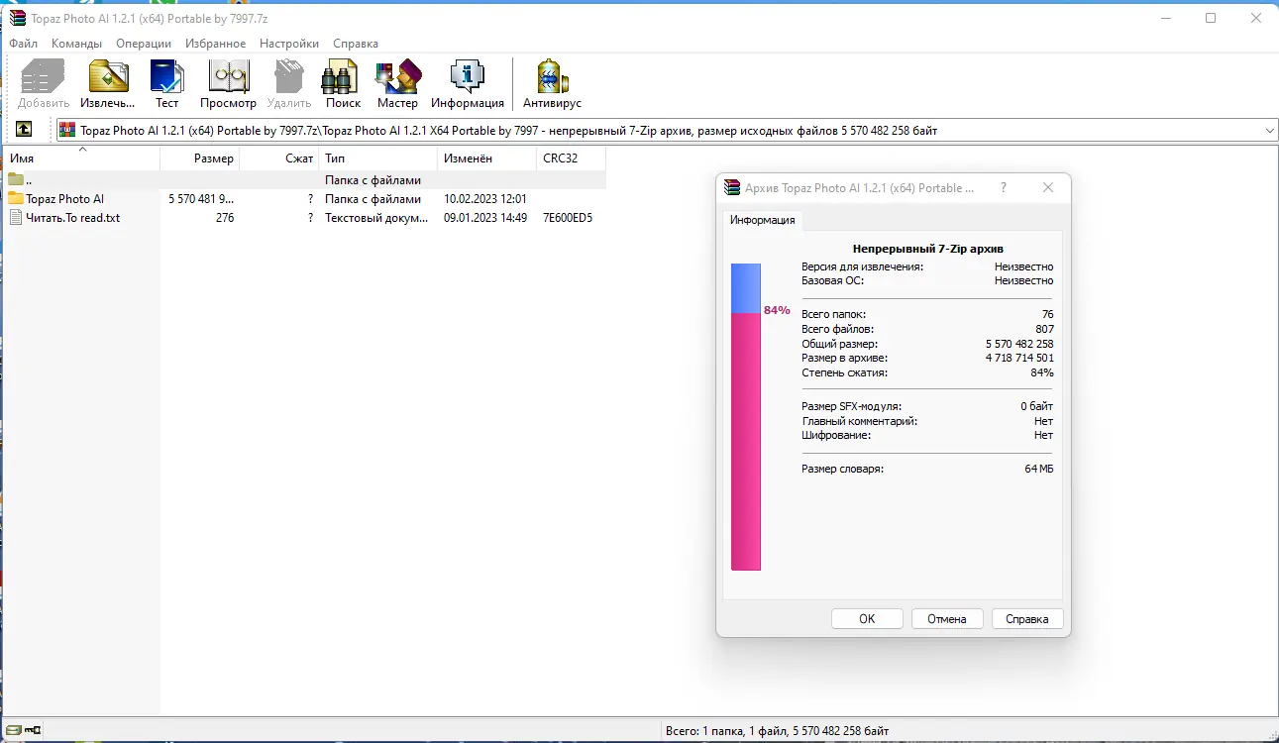Open the Файл menu
The image size is (1279, 743).
click(x=23, y=43)
